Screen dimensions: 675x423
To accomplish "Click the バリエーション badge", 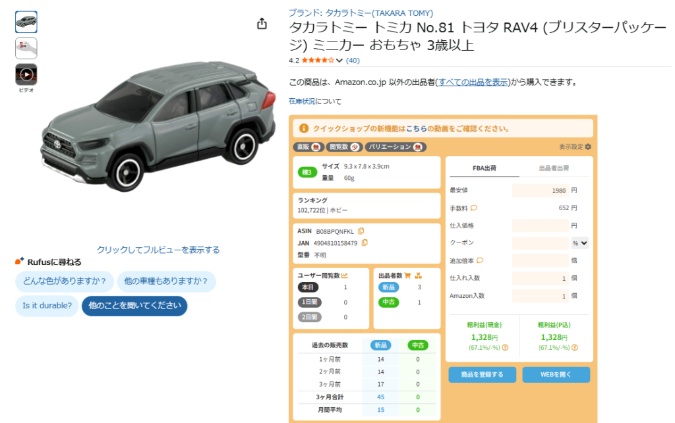I will click(396, 147).
